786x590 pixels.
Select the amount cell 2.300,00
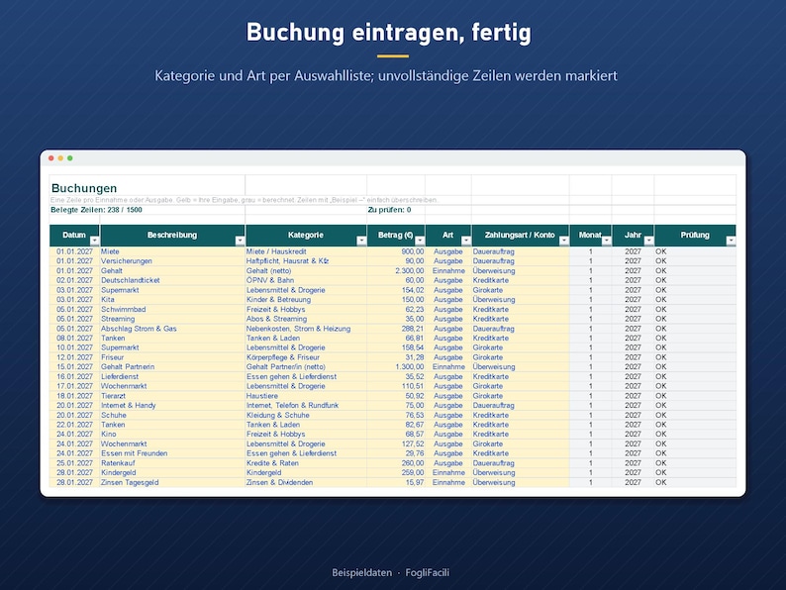tap(396, 270)
